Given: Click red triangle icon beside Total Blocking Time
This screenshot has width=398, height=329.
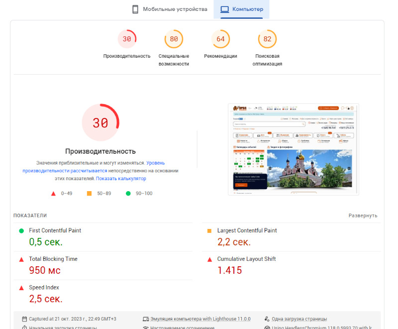Looking at the screenshot, I should pyautogui.click(x=21, y=259).
